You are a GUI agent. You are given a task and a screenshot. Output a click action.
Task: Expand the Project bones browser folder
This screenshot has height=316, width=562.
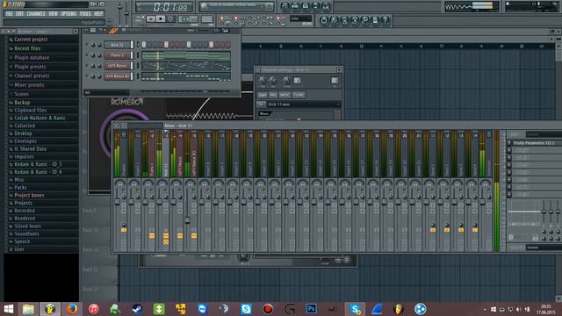click(29, 195)
